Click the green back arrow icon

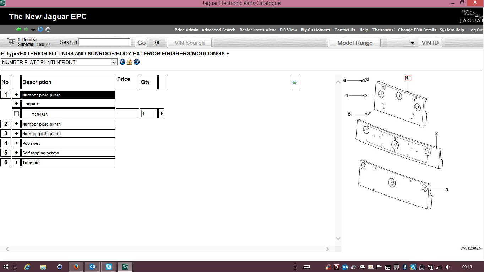[18, 30]
